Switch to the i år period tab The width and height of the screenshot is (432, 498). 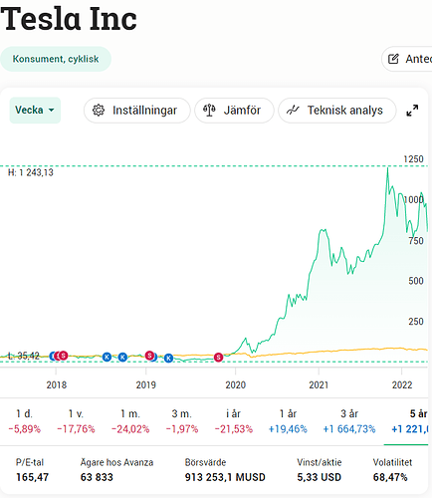pyautogui.click(x=234, y=421)
